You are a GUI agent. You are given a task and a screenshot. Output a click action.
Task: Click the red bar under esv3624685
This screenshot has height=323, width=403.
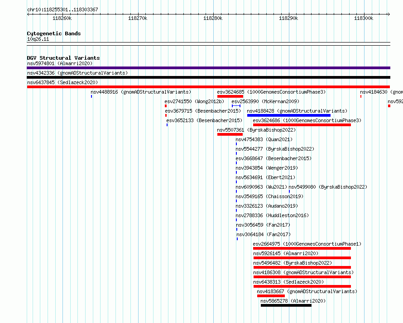[x=230, y=96]
